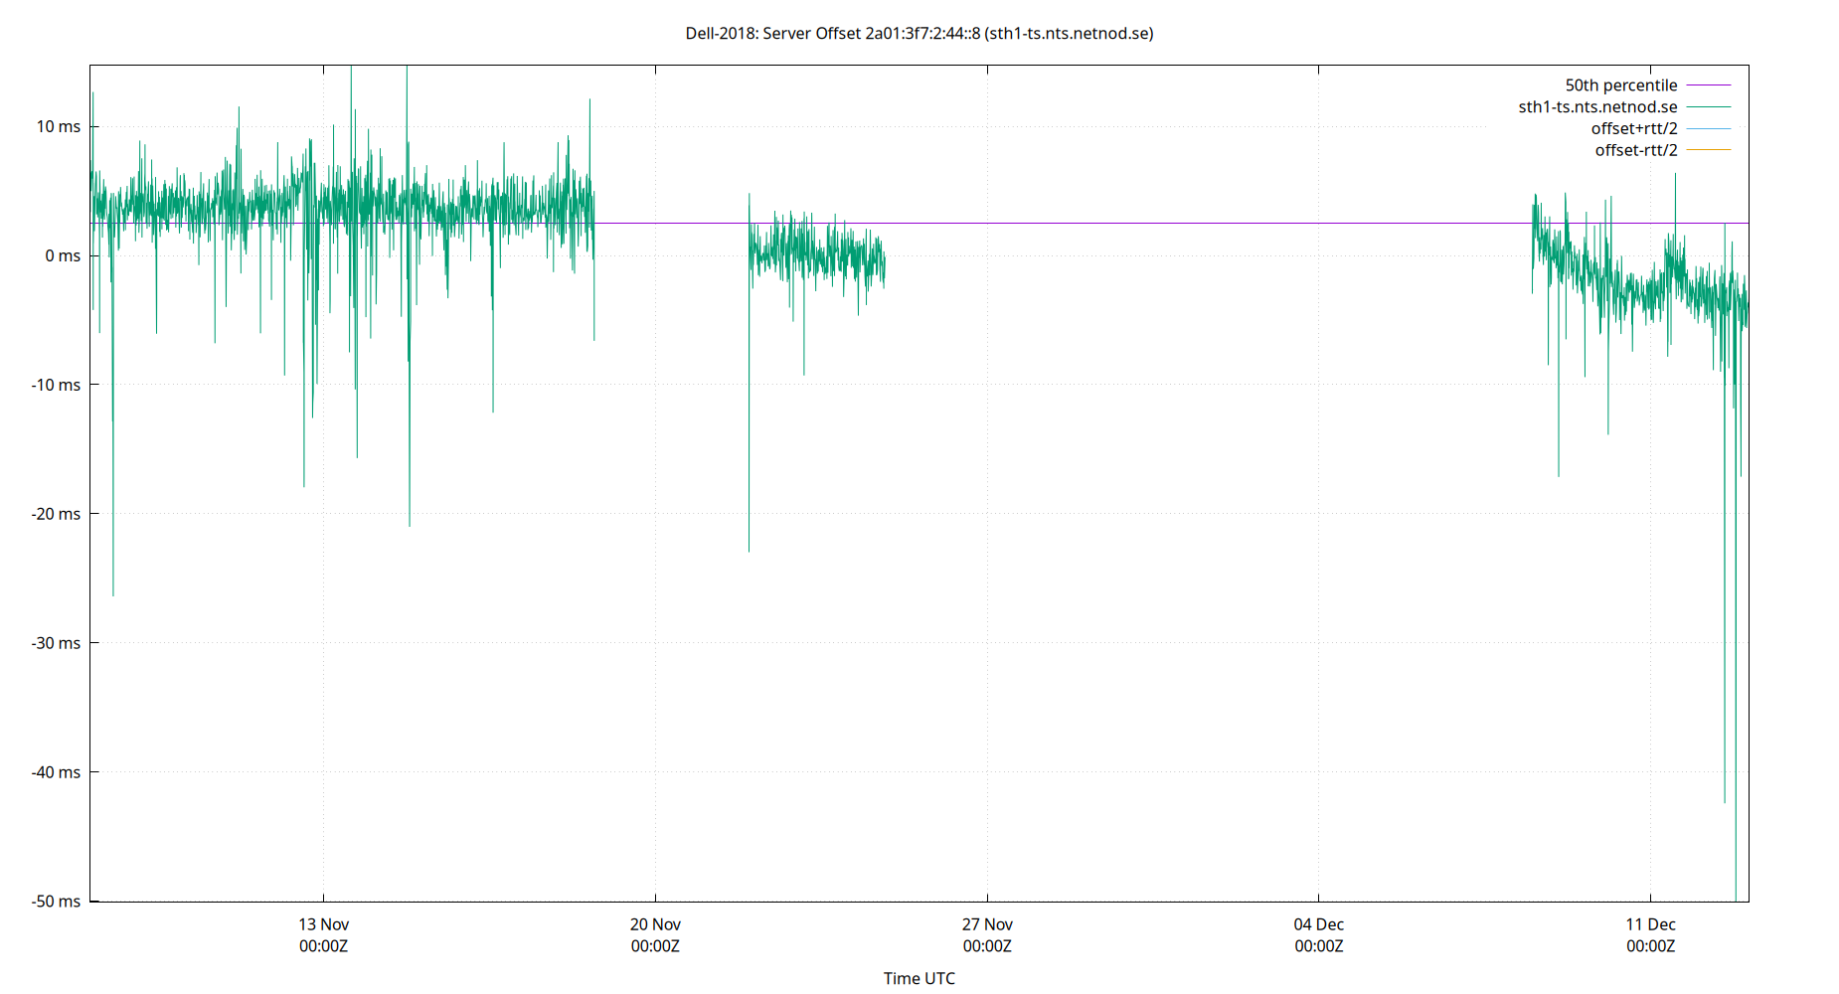Select the 11 Dec axis label

click(x=1651, y=924)
